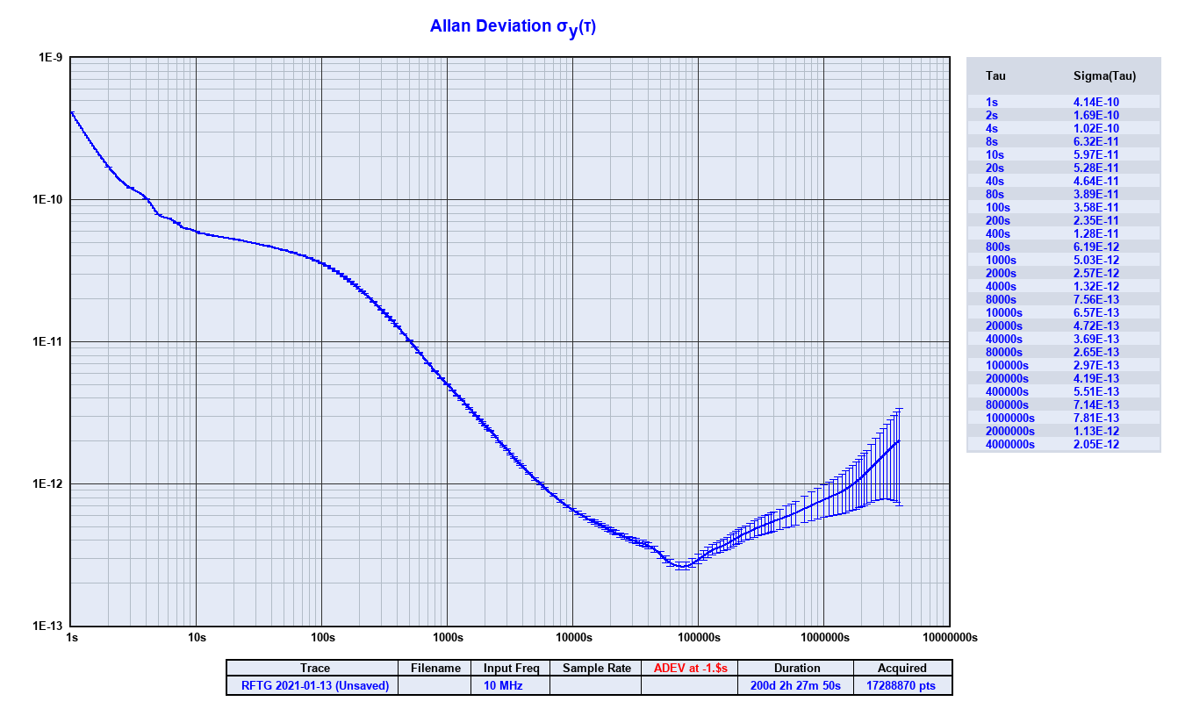Select sigma value 4.64E-11
Viewport: 1178px width, 723px height.
point(1096,182)
